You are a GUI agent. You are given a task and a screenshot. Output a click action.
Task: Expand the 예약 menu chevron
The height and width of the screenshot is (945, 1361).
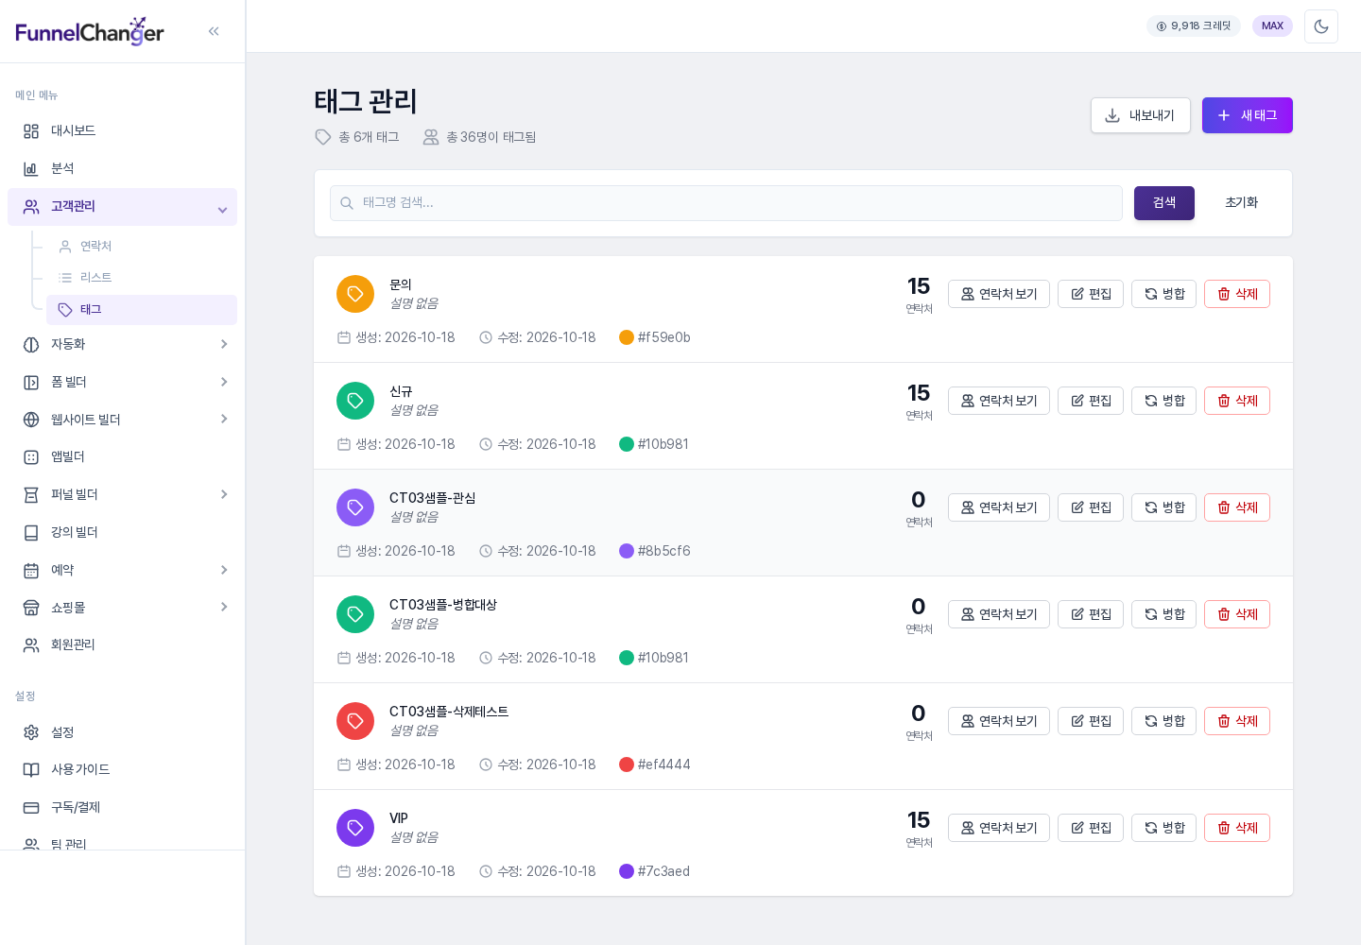point(224,570)
